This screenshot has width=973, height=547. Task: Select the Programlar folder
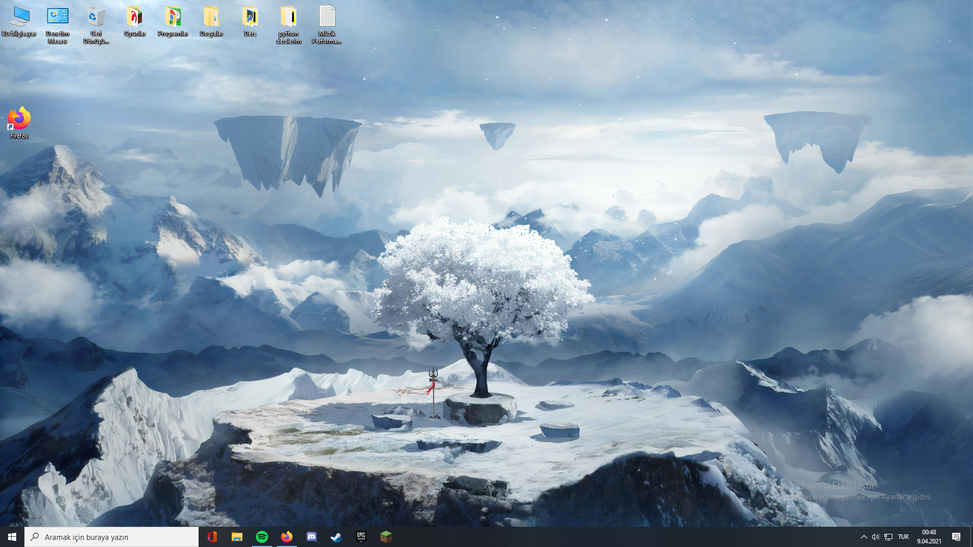pos(173,21)
